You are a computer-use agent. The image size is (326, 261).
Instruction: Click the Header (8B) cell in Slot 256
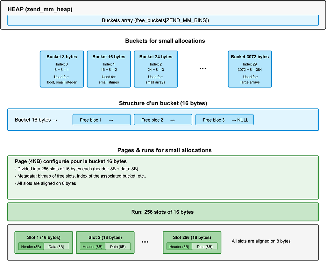click(179, 246)
